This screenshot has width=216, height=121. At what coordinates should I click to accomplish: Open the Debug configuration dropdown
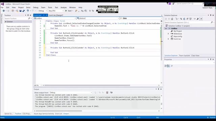click(x=43, y=11)
